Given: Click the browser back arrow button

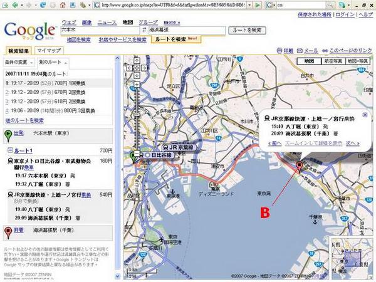Looking at the screenshot, I should 15,5.
